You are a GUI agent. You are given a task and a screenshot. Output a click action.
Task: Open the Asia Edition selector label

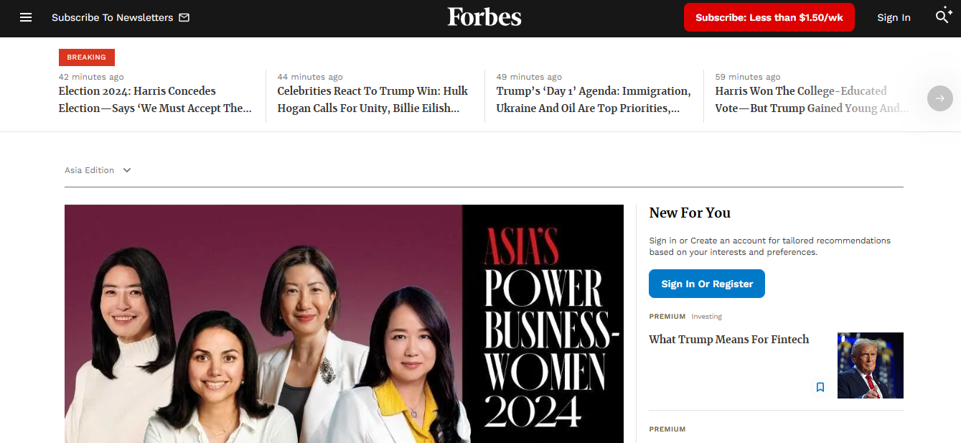[x=90, y=170]
